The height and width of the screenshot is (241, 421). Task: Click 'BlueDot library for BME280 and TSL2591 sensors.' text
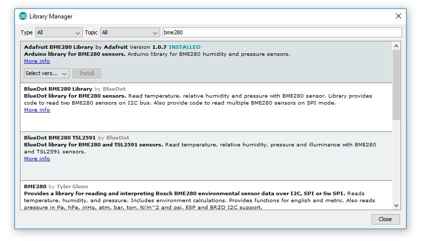(x=93, y=144)
